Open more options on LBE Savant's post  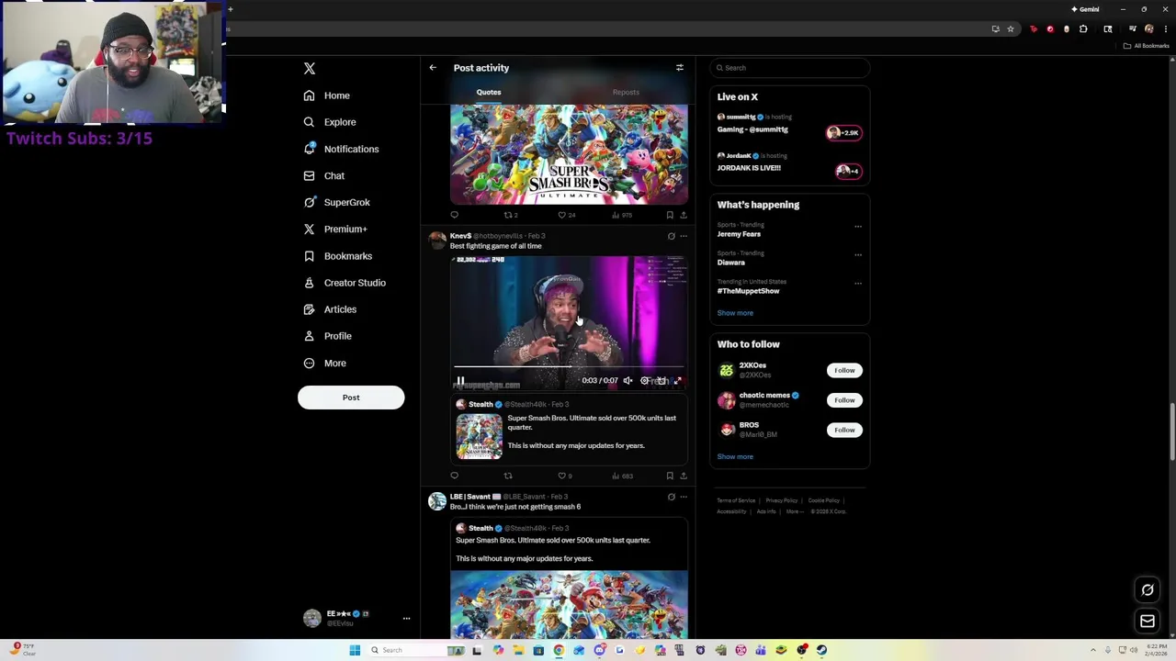[683, 497]
